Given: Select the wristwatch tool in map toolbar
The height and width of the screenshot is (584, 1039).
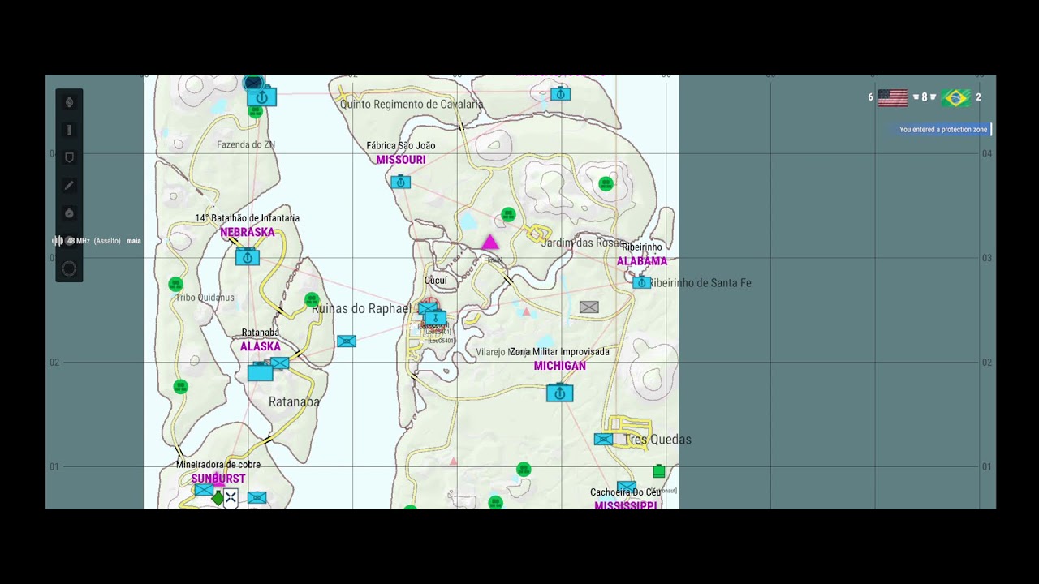Looking at the screenshot, I should coord(69,102).
